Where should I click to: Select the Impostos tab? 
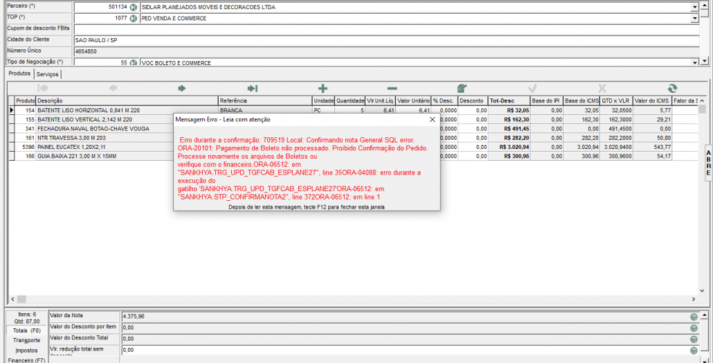(26, 351)
